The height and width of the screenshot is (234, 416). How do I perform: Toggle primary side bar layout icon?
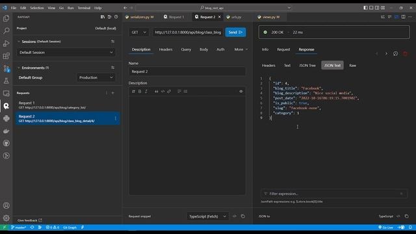click(x=365, y=8)
